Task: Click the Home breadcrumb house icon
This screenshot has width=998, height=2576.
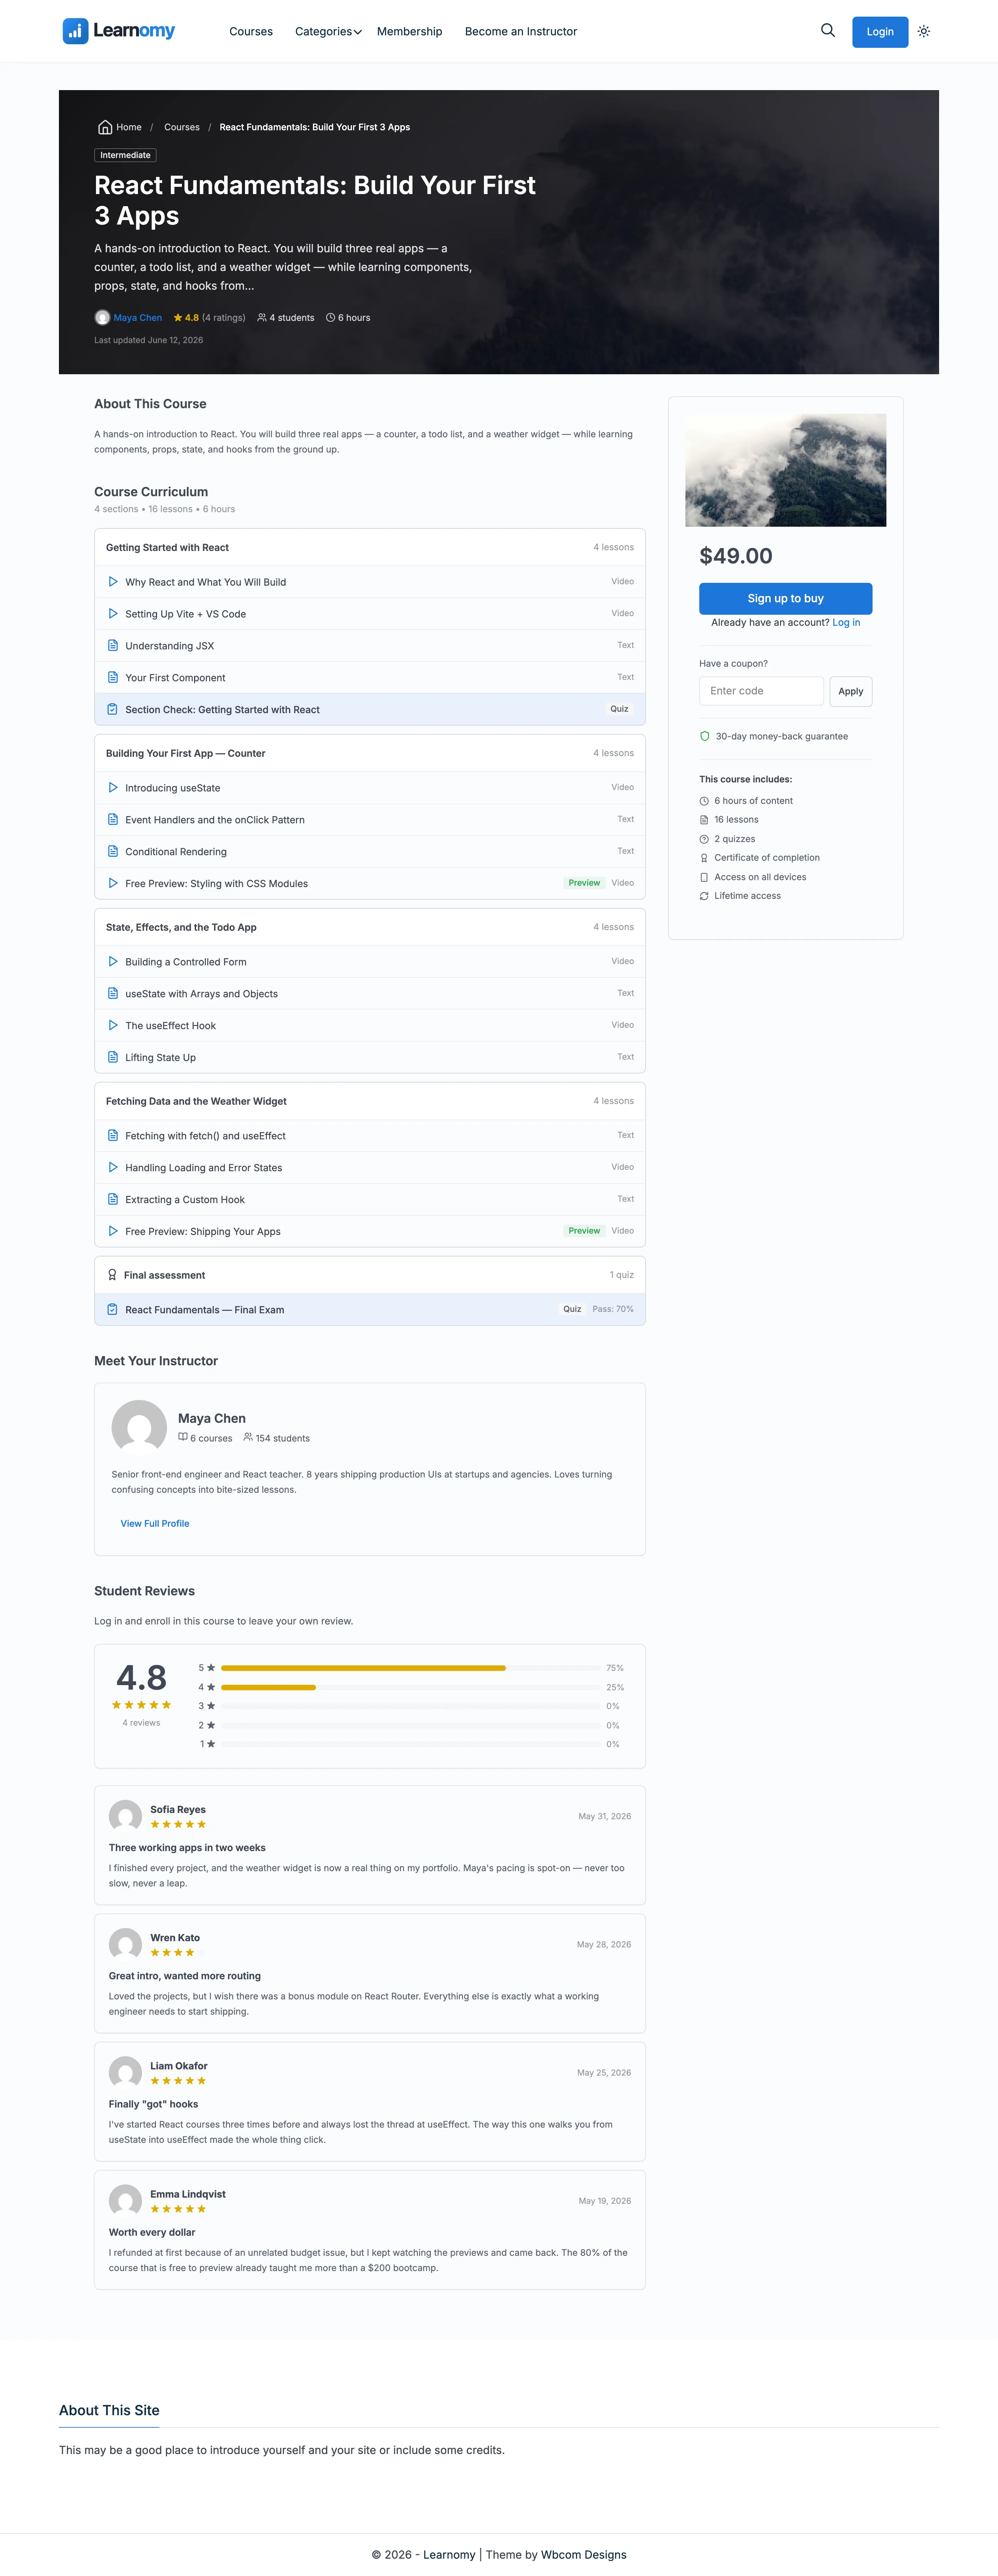Action: 105,127
